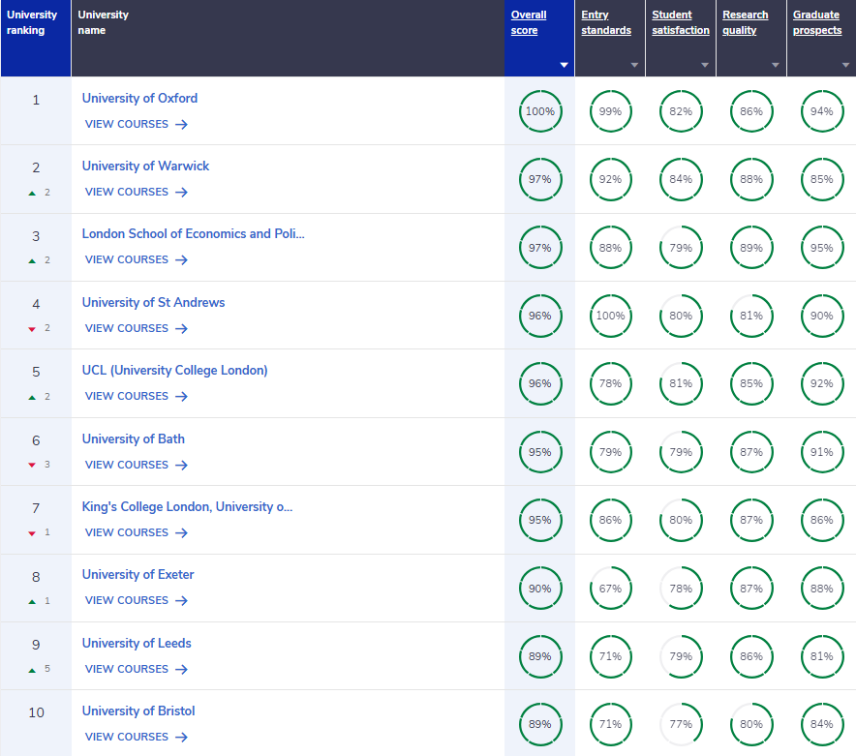Sort by Research quality column header
Viewport: 856px width, 756px height.
745,22
